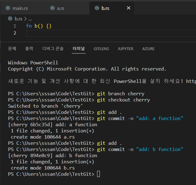This screenshot has height=185, width=196.
Task: Switch to the 출력 (Output) panel
Action: click(x=29, y=49)
